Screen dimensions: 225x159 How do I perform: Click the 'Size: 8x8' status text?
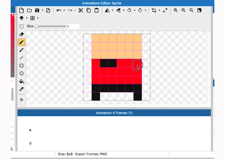pyautogui.click(x=65, y=154)
